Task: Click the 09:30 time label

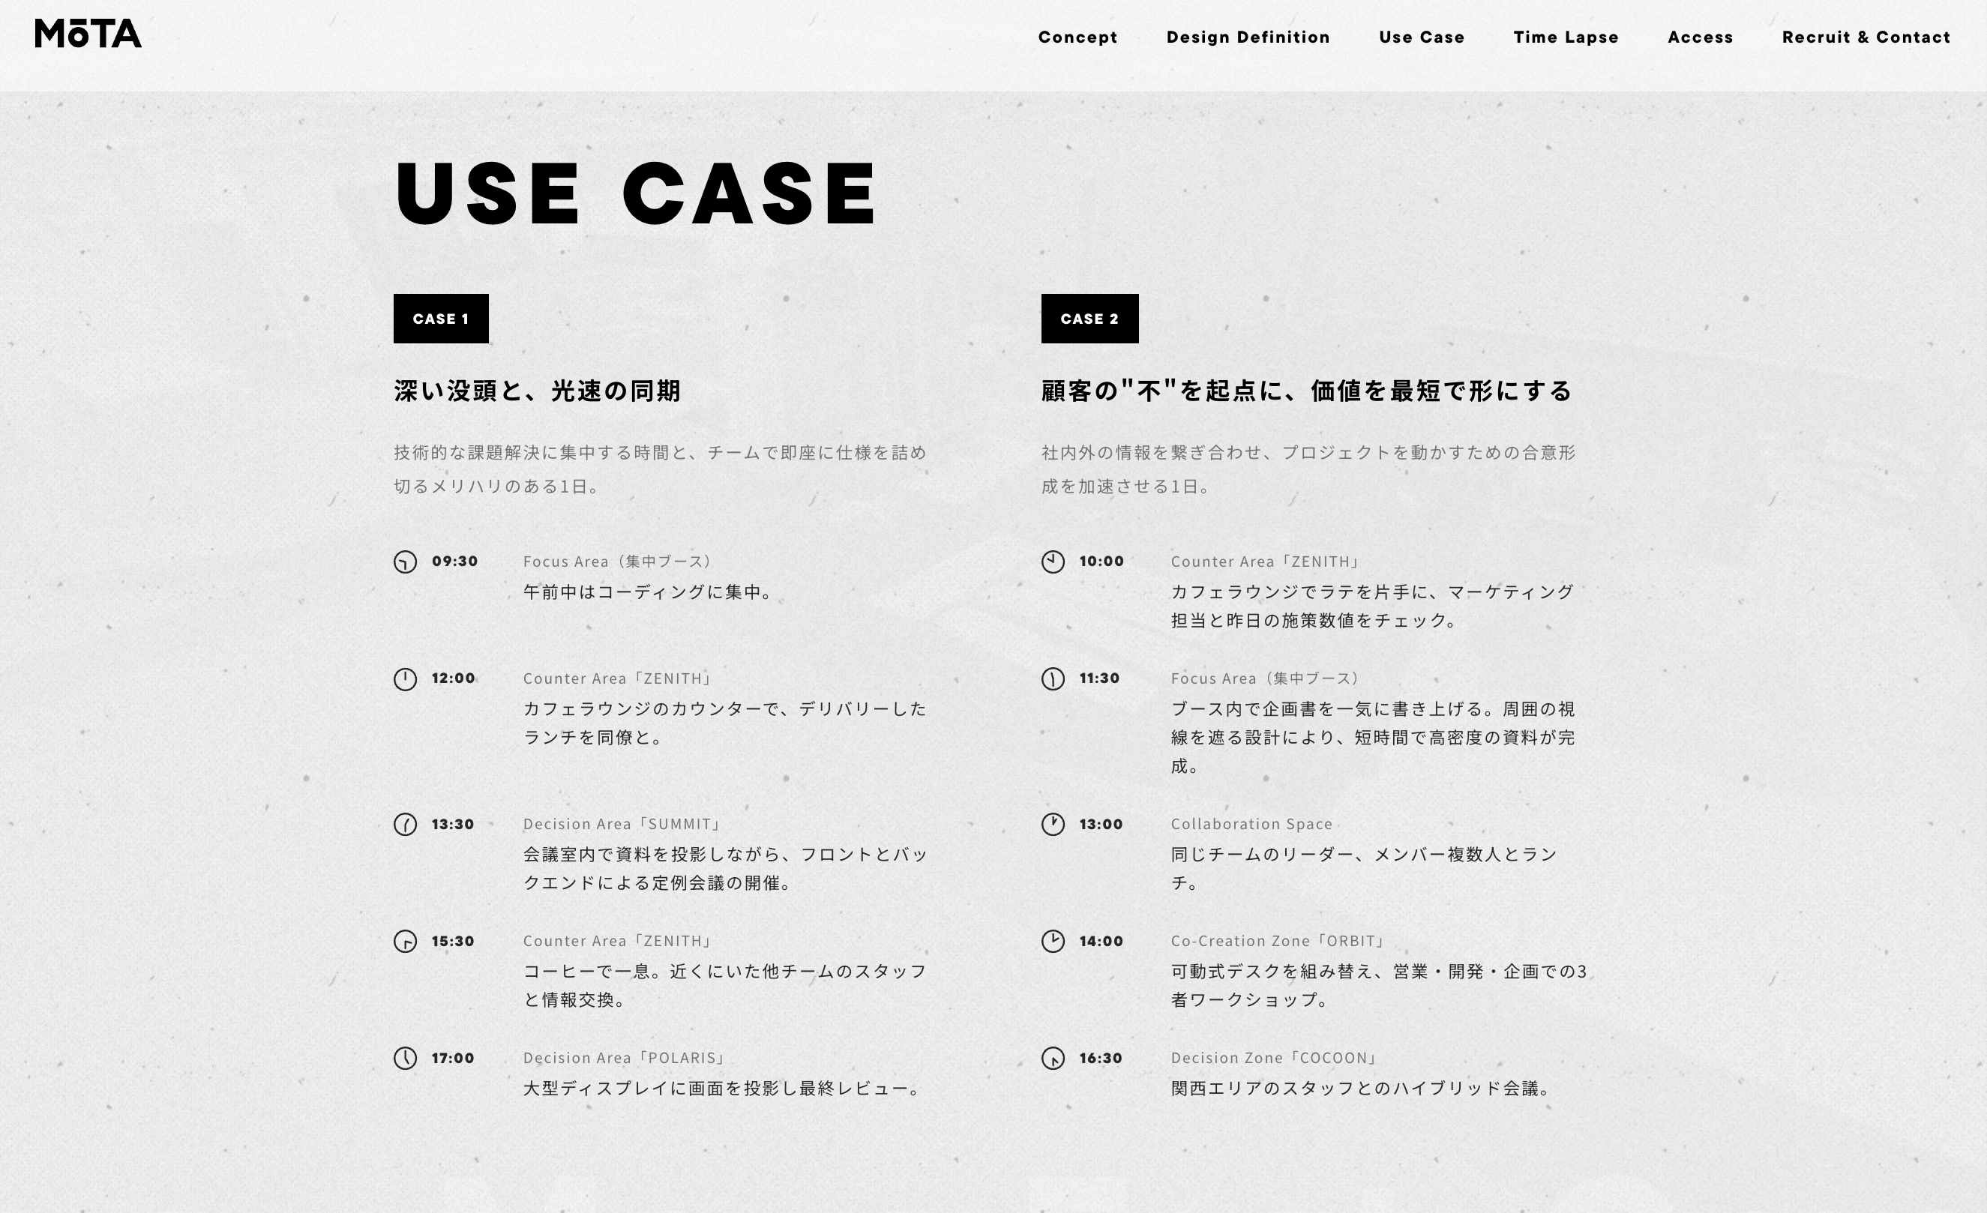Action: [455, 562]
